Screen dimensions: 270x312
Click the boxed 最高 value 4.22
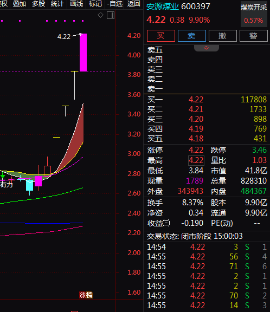coord(196,160)
